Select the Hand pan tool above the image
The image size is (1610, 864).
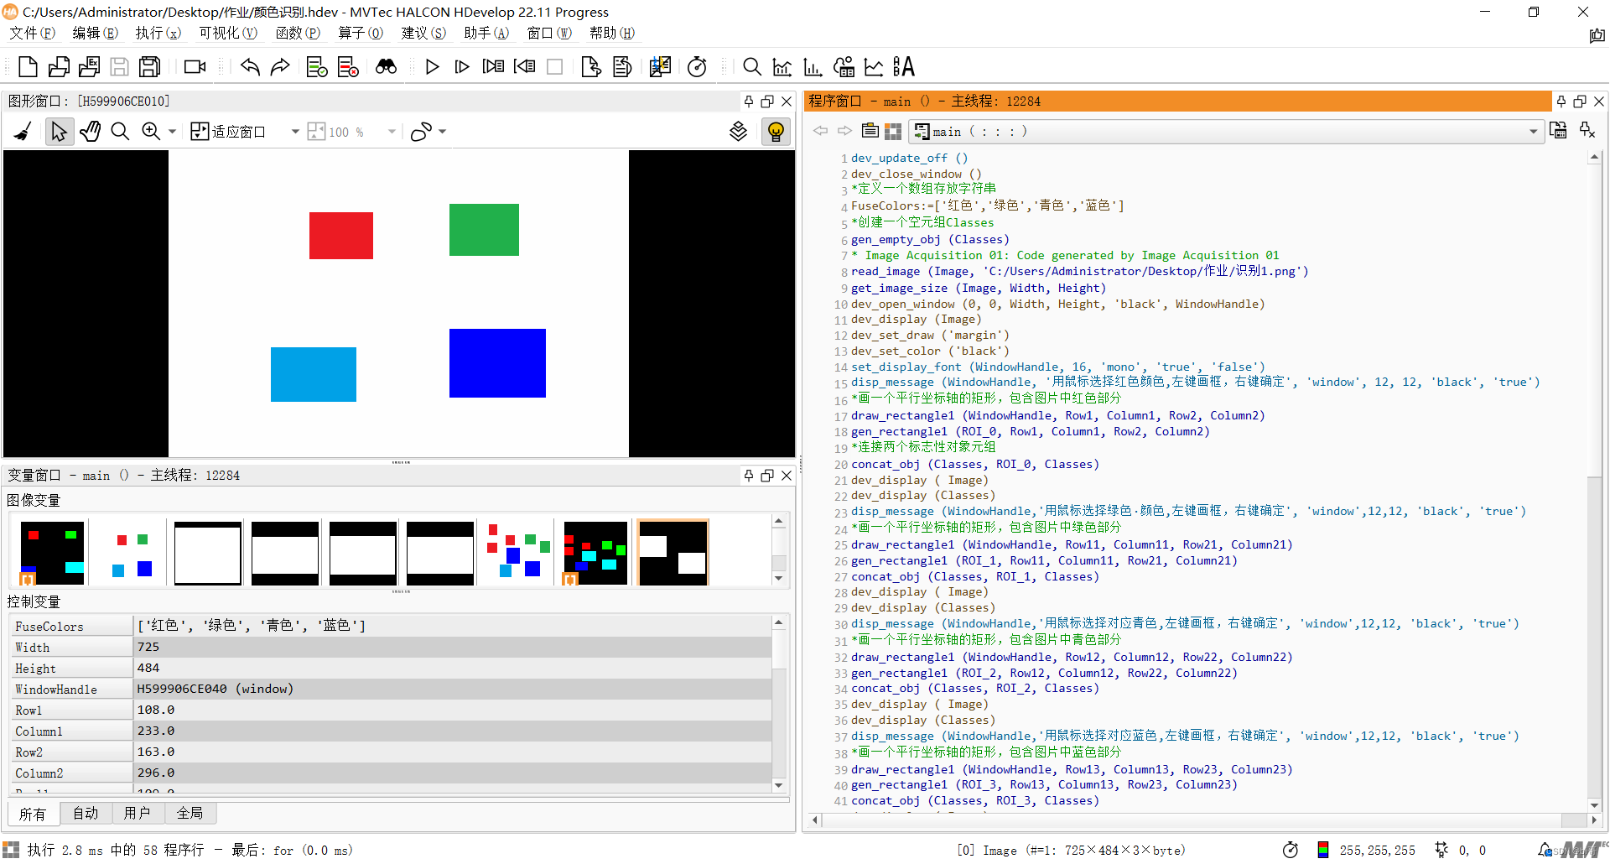(90, 132)
